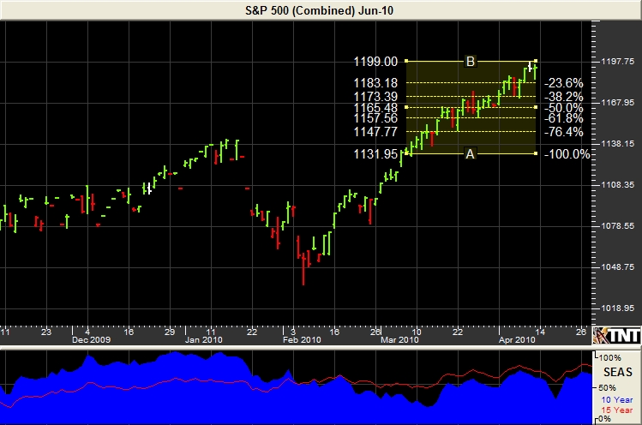642x425 pixels.
Task: Select the 15 Year seasonal legend
Action: pyautogui.click(x=616, y=410)
